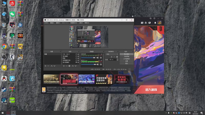205x115 pixels.
Task: Move scene up in Scenes panel
Action: pyautogui.click(x=52, y=66)
